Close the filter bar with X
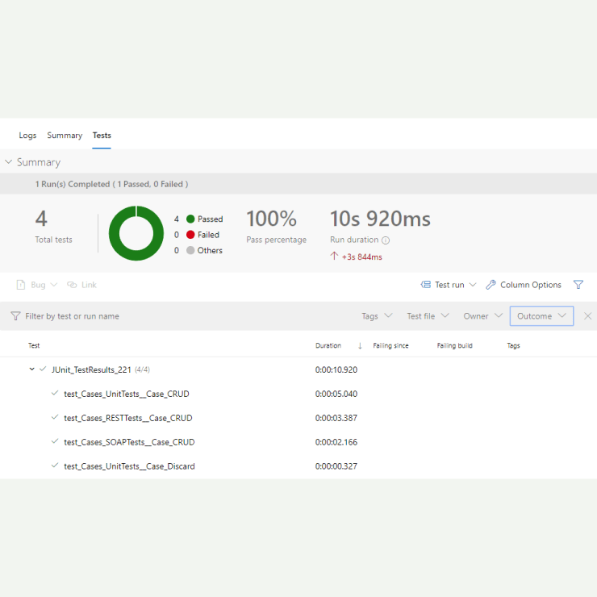The height and width of the screenshot is (597, 597). [x=588, y=316]
